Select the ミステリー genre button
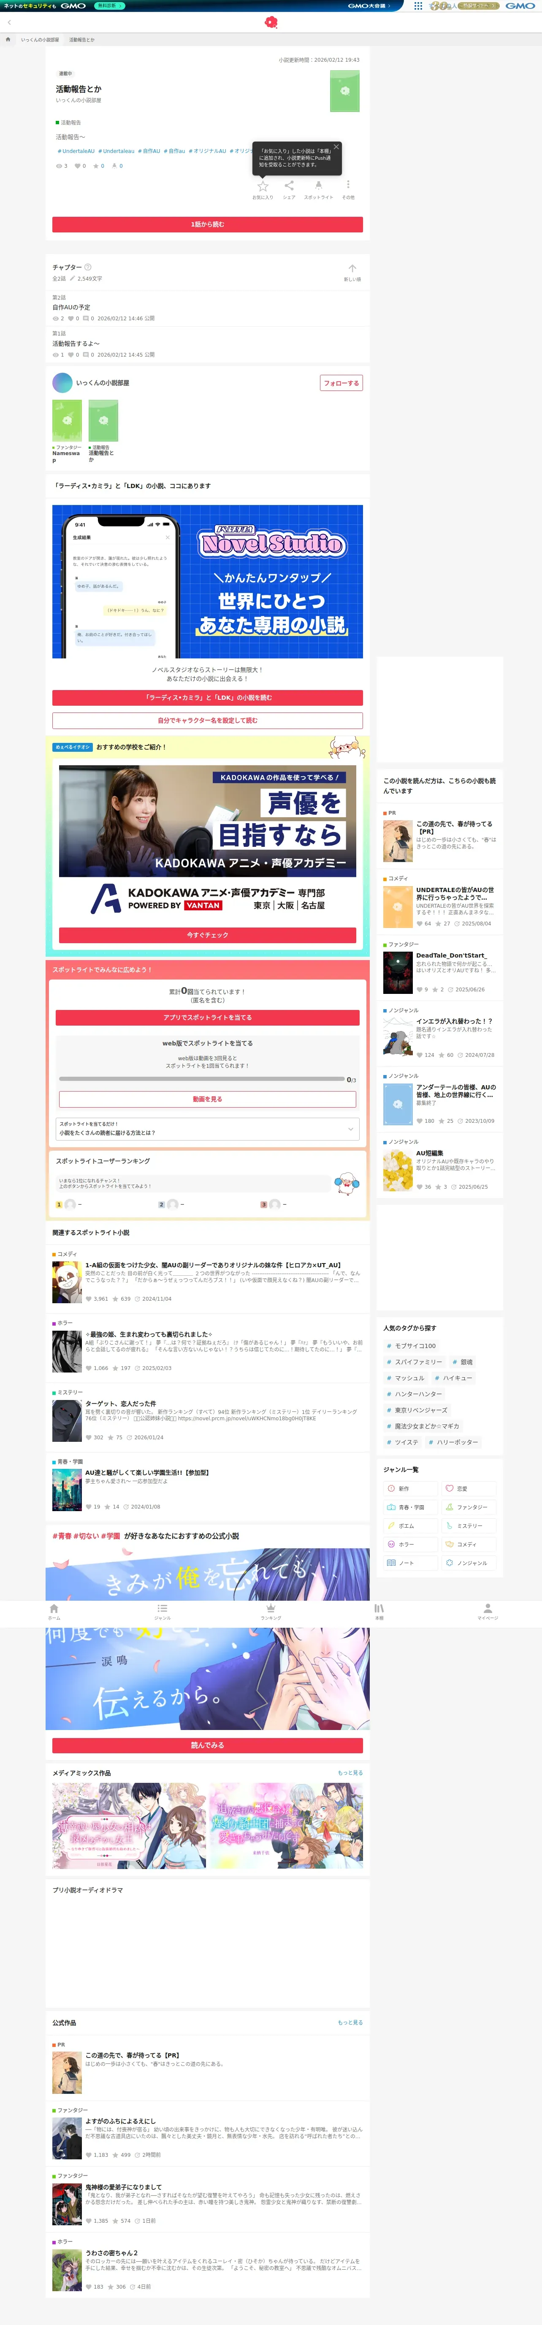The width and height of the screenshot is (542, 2325). pyautogui.click(x=468, y=1525)
